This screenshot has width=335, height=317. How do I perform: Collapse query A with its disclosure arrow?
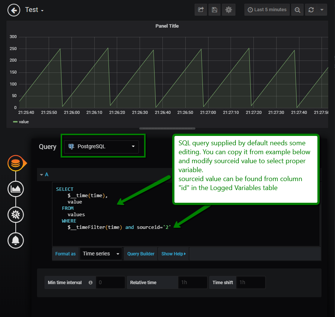pos(42,174)
